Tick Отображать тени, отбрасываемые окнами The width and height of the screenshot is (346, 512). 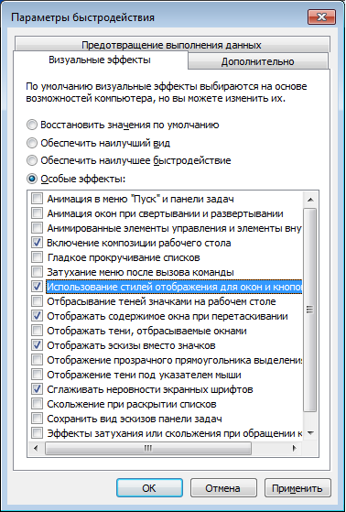pos(37,331)
